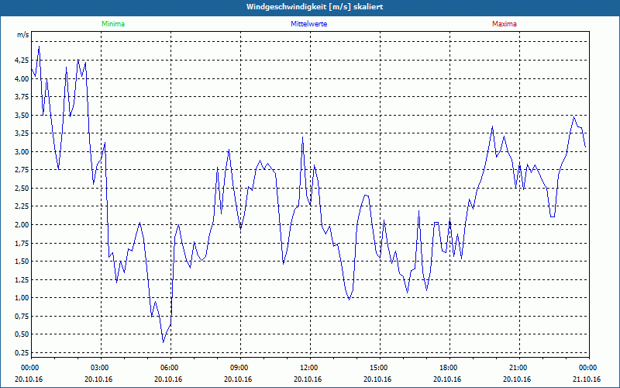Image resolution: width=620 pixels, height=388 pixels.
Task: Click the blue curve's highest peak above 4,25
Action: (x=39, y=47)
